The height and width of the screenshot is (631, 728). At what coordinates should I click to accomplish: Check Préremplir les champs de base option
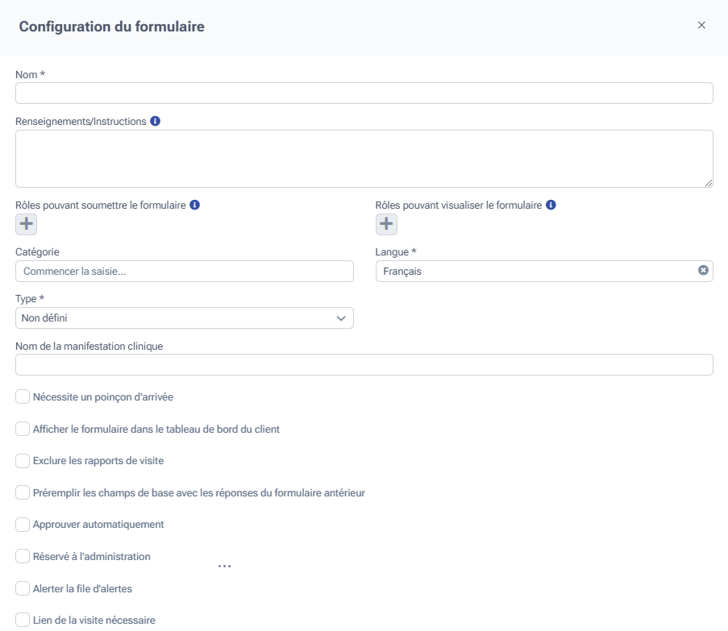(x=23, y=492)
